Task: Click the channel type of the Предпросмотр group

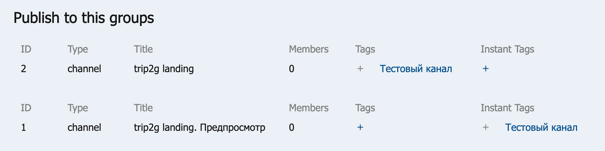Action: pyautogui.click(x=84, y=127)
